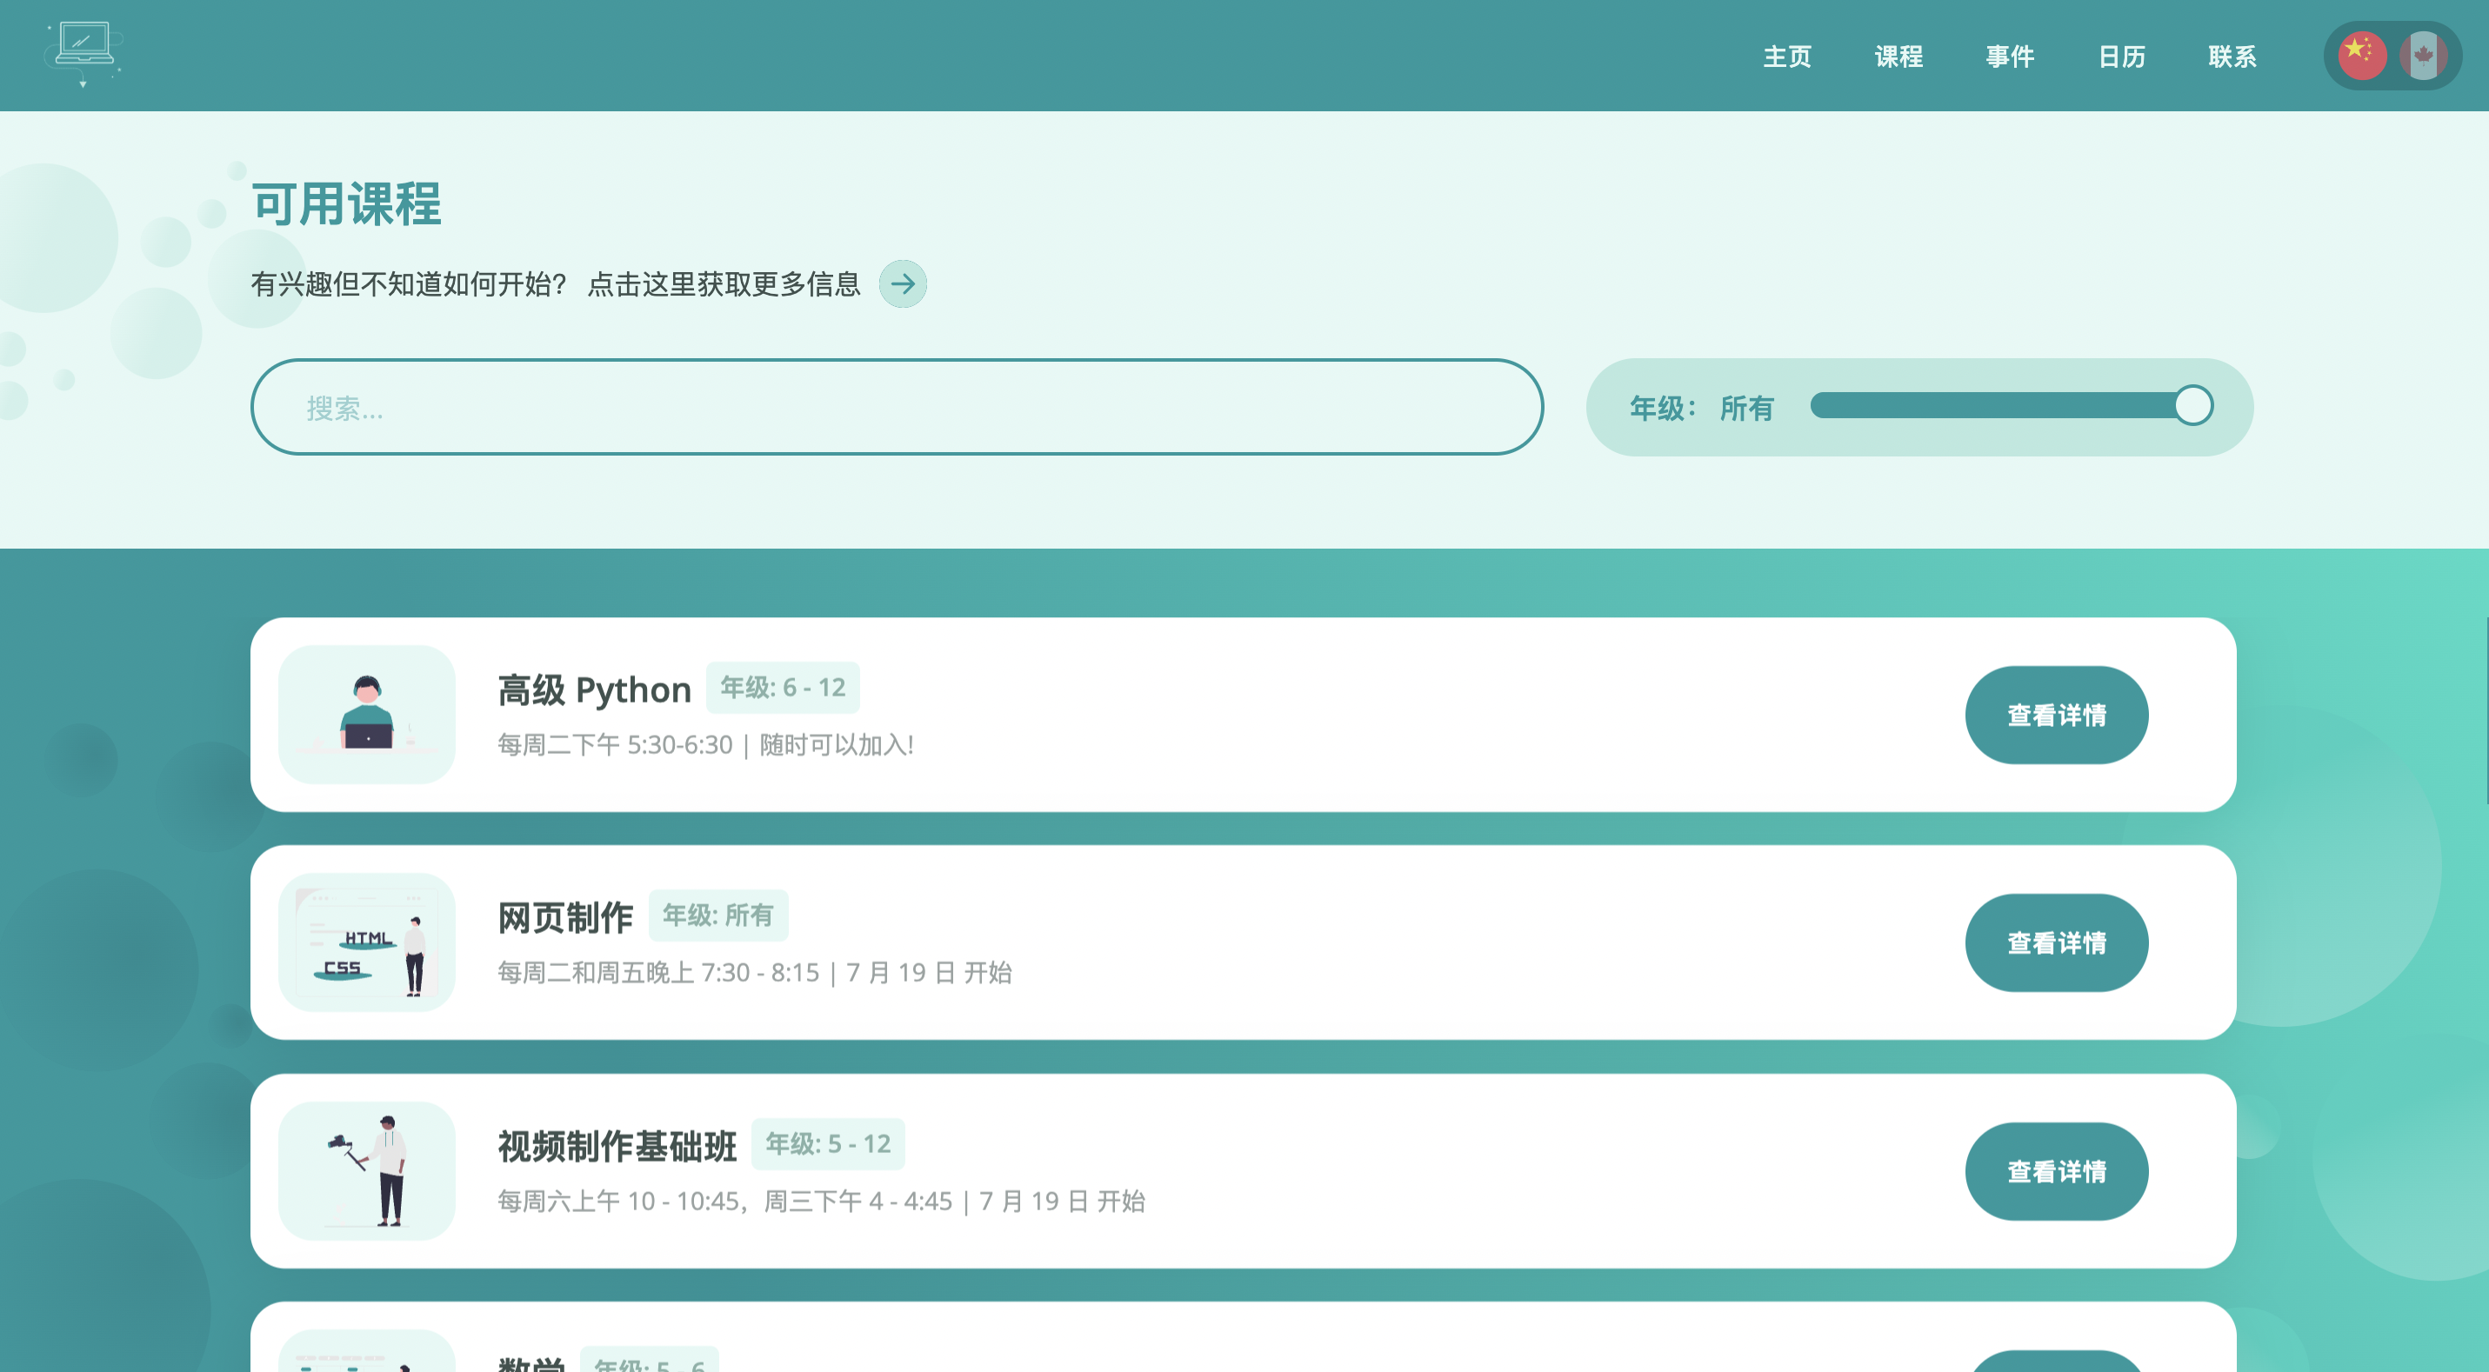Click the 点击这里获取更多信息 link text
The image size is (2489, 1372).
click(x=724, y=284)
